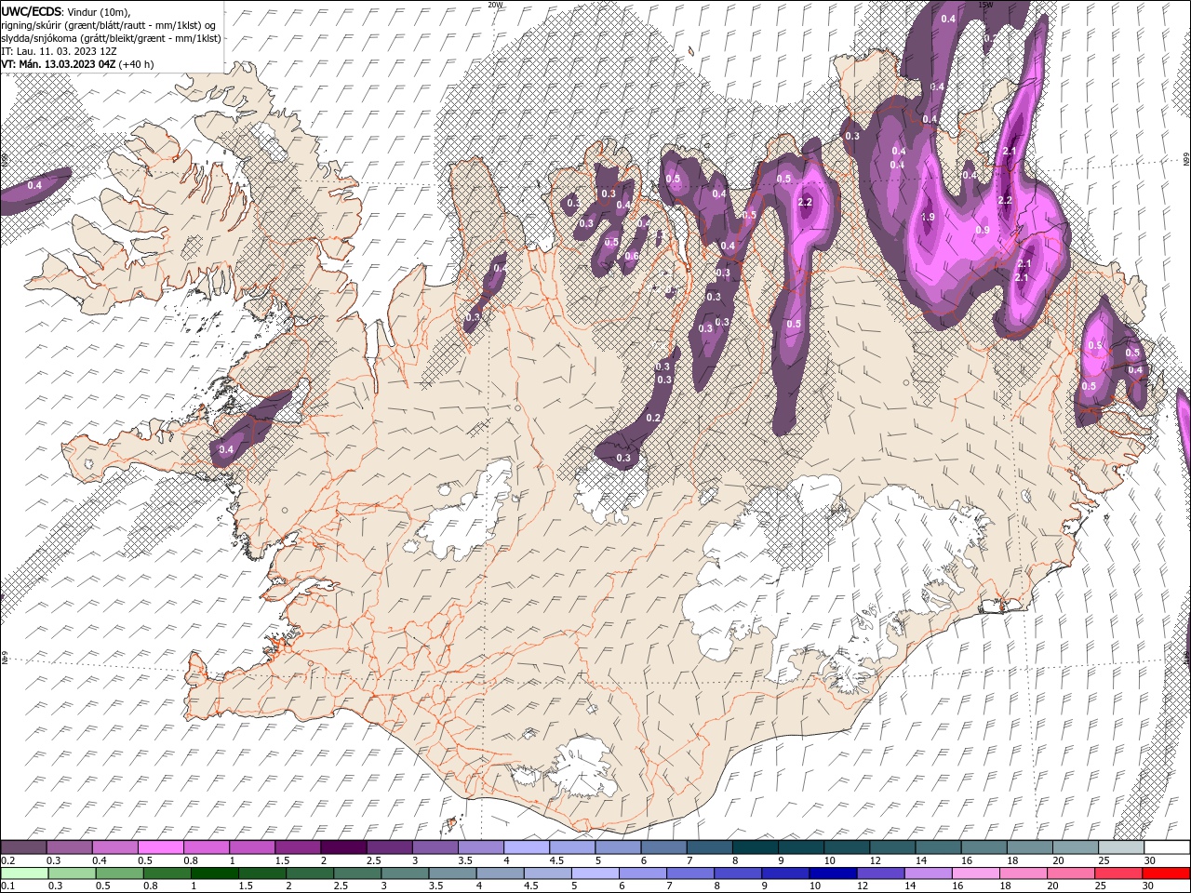Image resolution: width=1191 pixels, height=893 pixels.
Task: Click the dark teal 8 swatch, upper legend row
Action: (x=756, y=847)
